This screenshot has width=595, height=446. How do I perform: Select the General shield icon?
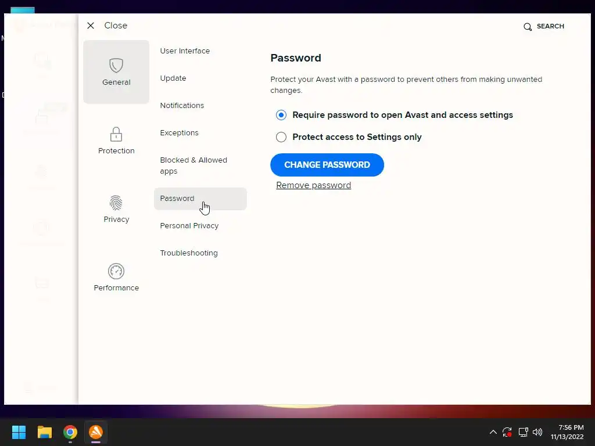pos(116,65)
